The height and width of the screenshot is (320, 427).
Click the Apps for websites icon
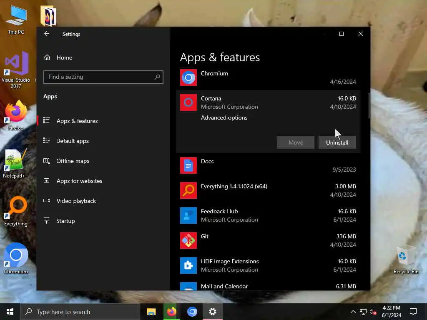(47, 180)
